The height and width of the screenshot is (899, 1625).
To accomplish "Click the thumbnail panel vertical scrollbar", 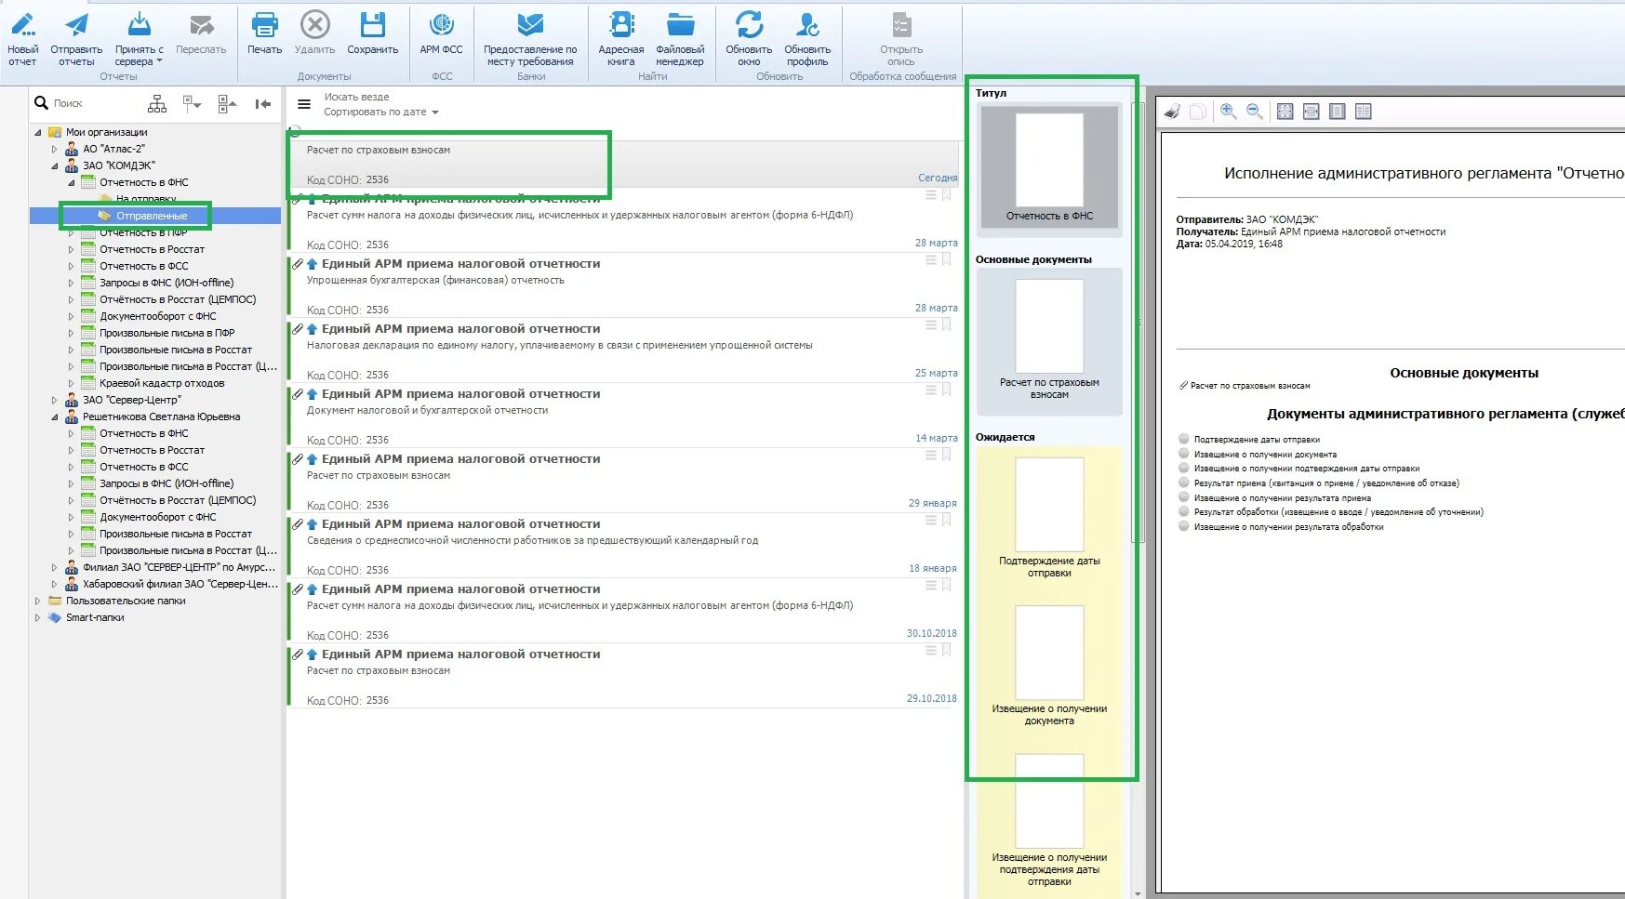I will click(1138, 323).
